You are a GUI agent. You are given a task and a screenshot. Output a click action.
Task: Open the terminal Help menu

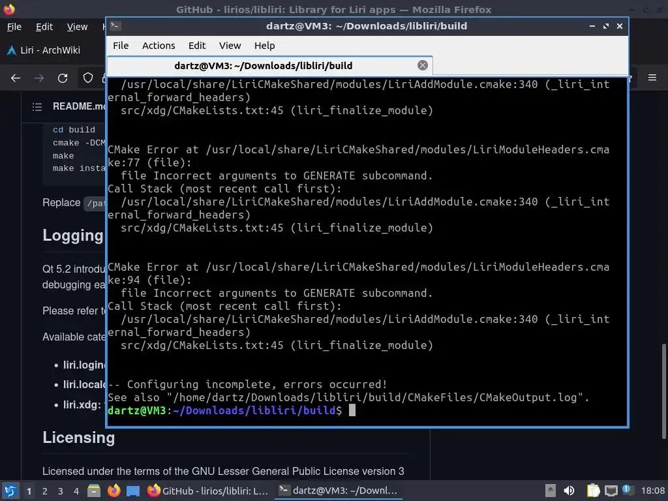(265, 46)
